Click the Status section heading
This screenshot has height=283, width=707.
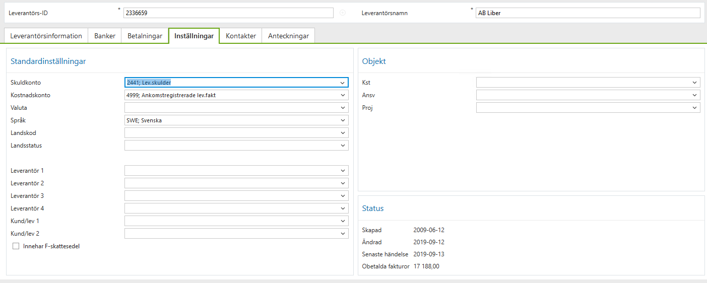[373, 208]
